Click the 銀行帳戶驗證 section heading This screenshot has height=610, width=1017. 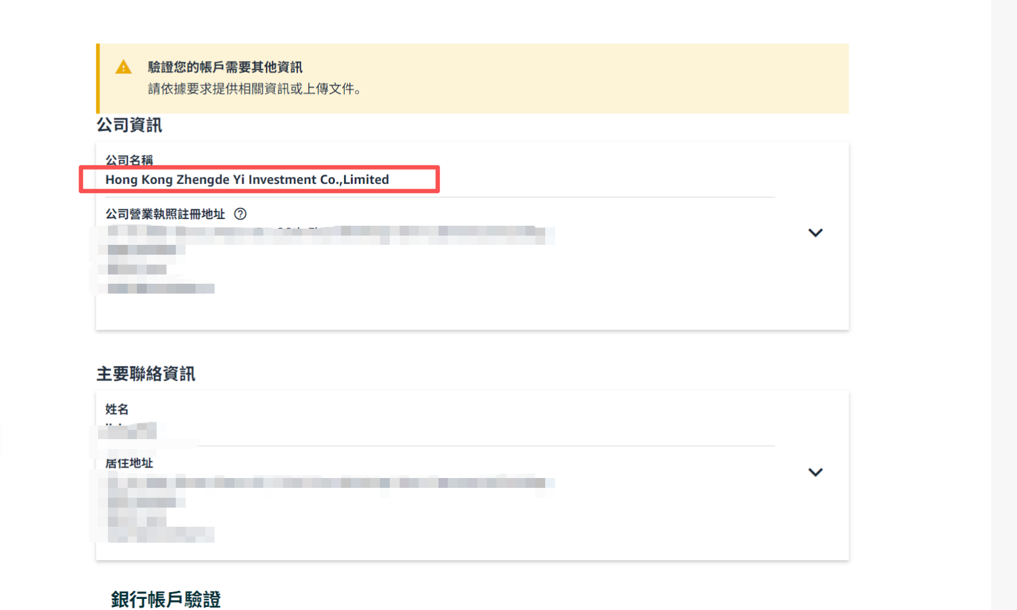[165, 599]
